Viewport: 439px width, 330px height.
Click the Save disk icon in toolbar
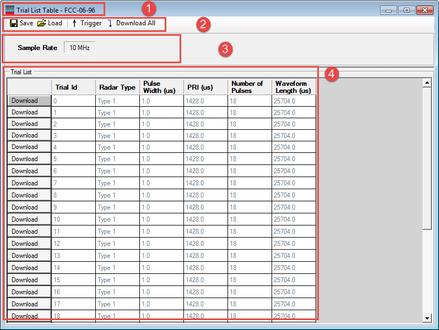coord(14,23)
